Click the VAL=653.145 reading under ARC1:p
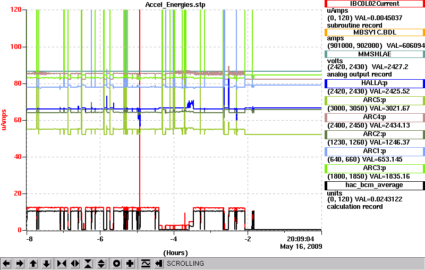The height and width of the screenshot is (270, 425). tap(383, 159)
